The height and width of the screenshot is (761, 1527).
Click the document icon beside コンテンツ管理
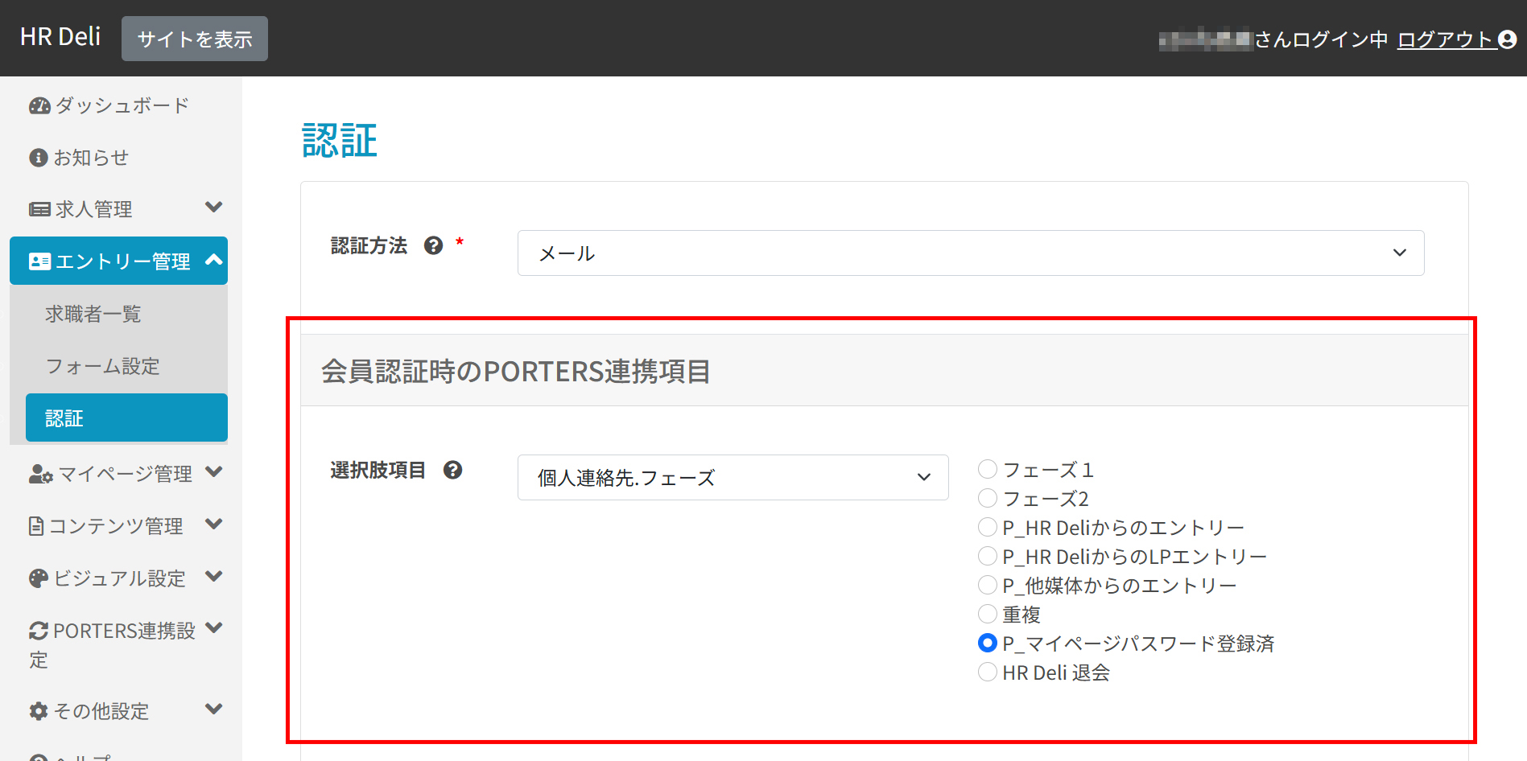tap(36, 526)
